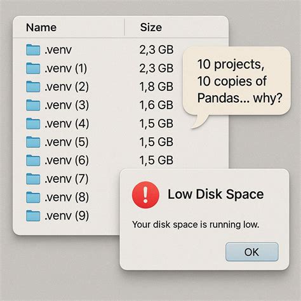Sort the list by the Size column header
This screenshot has width=301, height=301.
coord(151,27)
